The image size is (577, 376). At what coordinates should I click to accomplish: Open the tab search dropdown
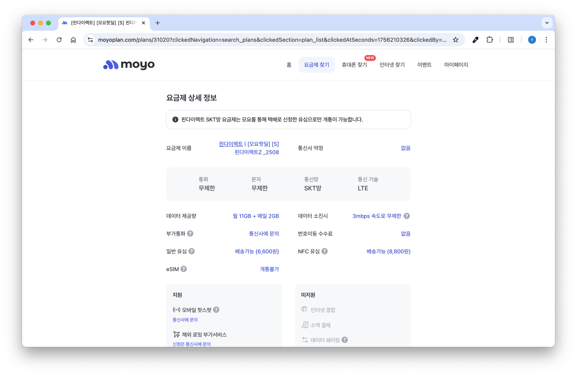point(547,23)
